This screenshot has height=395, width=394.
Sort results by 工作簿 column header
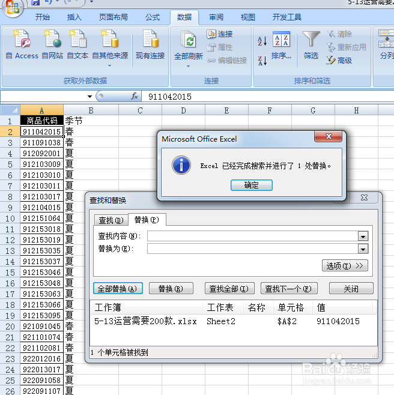pyautogui.click(x=146, y=307)
